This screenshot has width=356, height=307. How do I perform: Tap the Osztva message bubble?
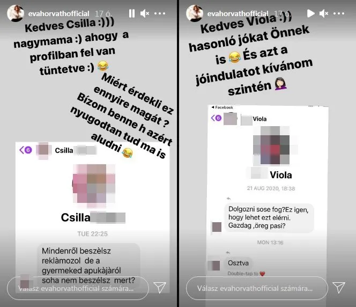239,263
